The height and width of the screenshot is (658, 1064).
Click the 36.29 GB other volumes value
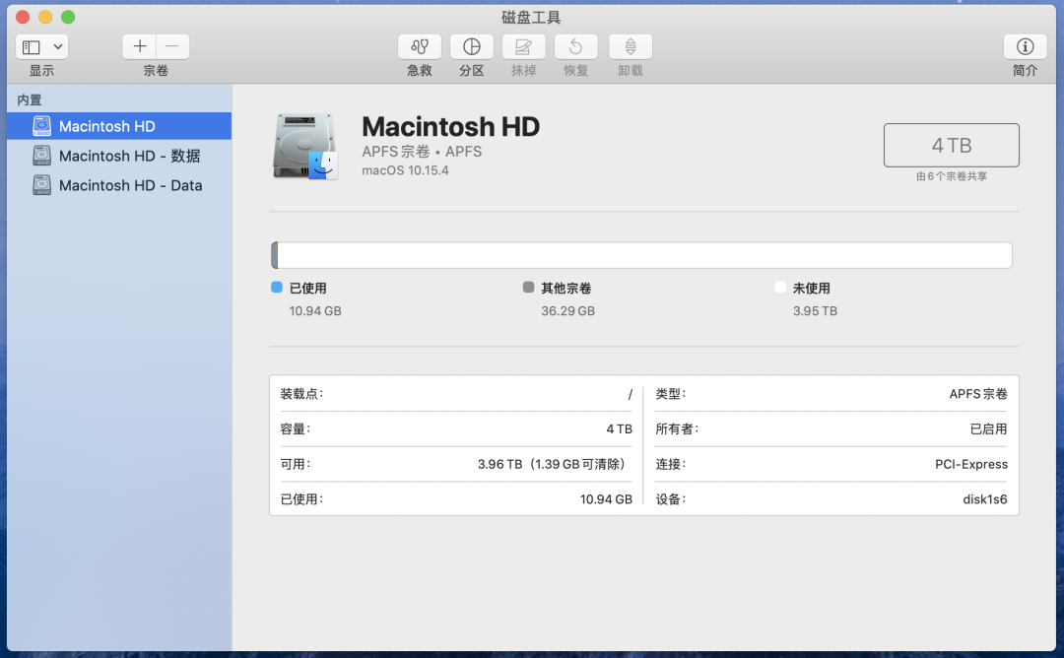pyautogui.click(x=568, y=310)
